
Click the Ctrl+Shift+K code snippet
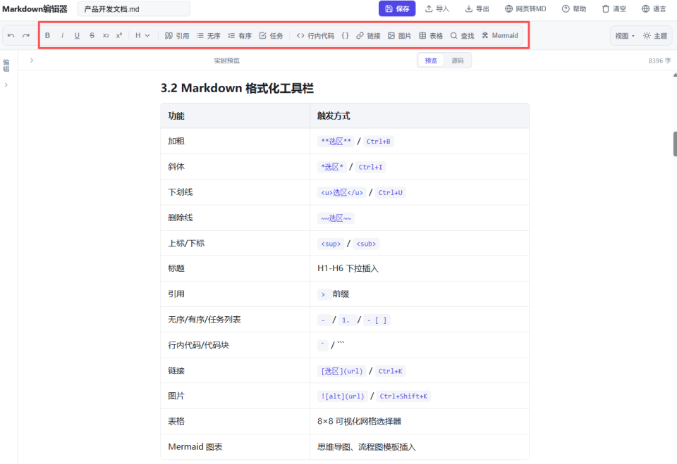tap(403, 396)
